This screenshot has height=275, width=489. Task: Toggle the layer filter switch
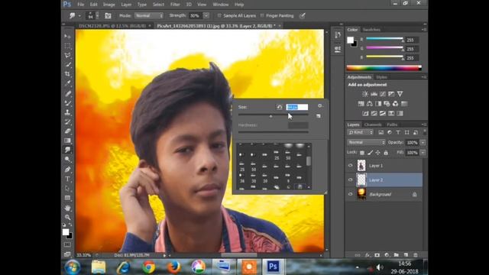click(x=425, y=132)
